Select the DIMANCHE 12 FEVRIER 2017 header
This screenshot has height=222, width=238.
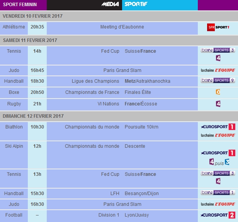(119, 116)
